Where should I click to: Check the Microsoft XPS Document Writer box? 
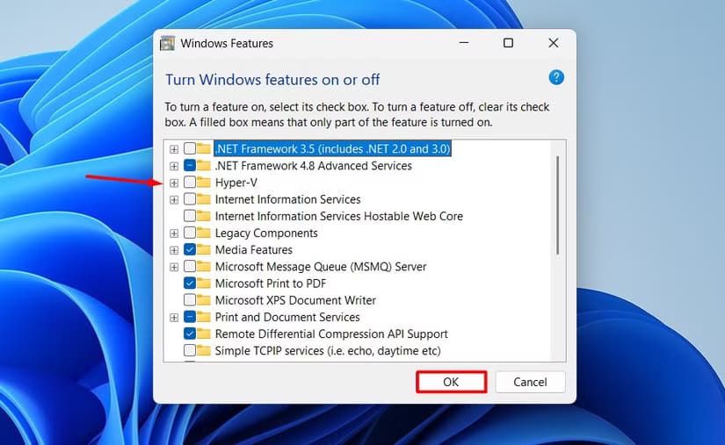pyautogui.click(x=190, y=300)
